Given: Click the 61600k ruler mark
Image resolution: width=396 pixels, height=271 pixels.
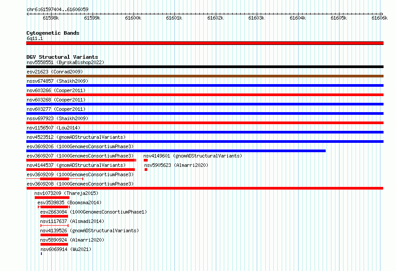Looking at the screenshot, I should [x=133, y=18].
